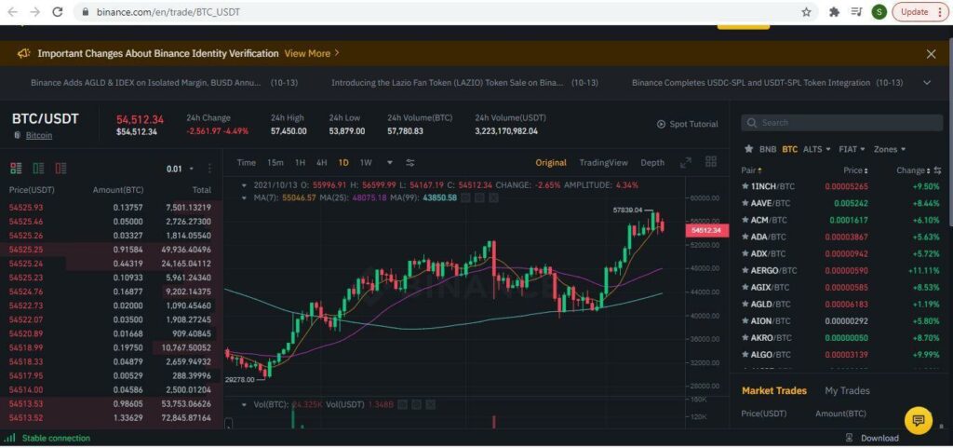Screen dimensions: 953x448
Task: Expand the chart to fullscreen
Action: pos(686,162)
